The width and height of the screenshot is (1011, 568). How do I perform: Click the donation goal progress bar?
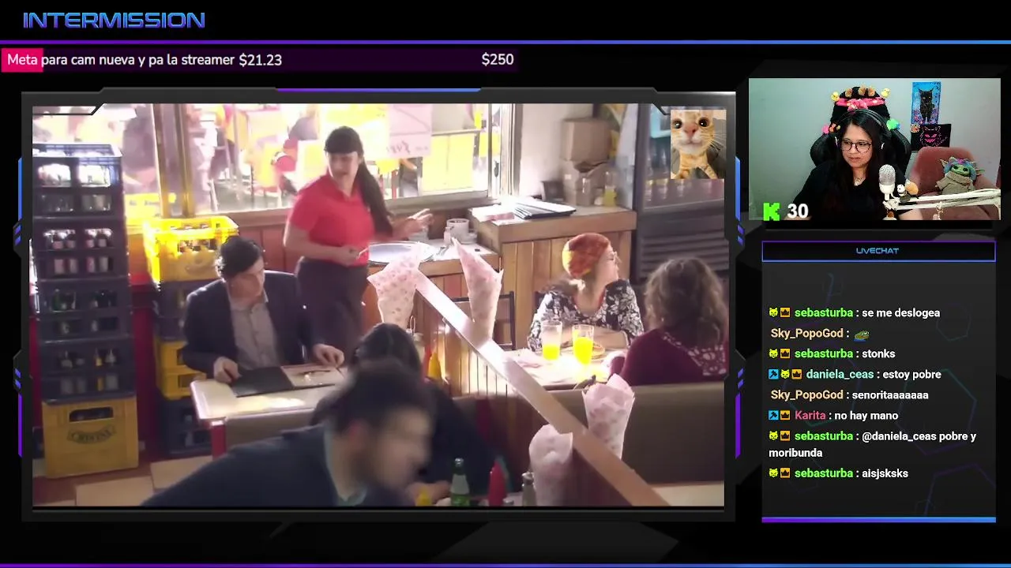point(260,60)
